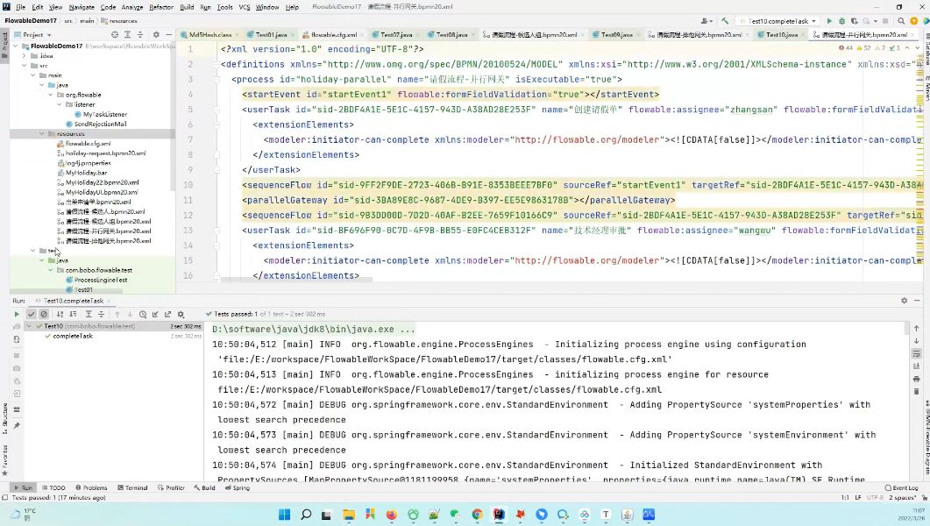Viewport: 930px width, 526px height.
Task: Open Search Everywhere magnifier icon
Action: pos(901,21)
